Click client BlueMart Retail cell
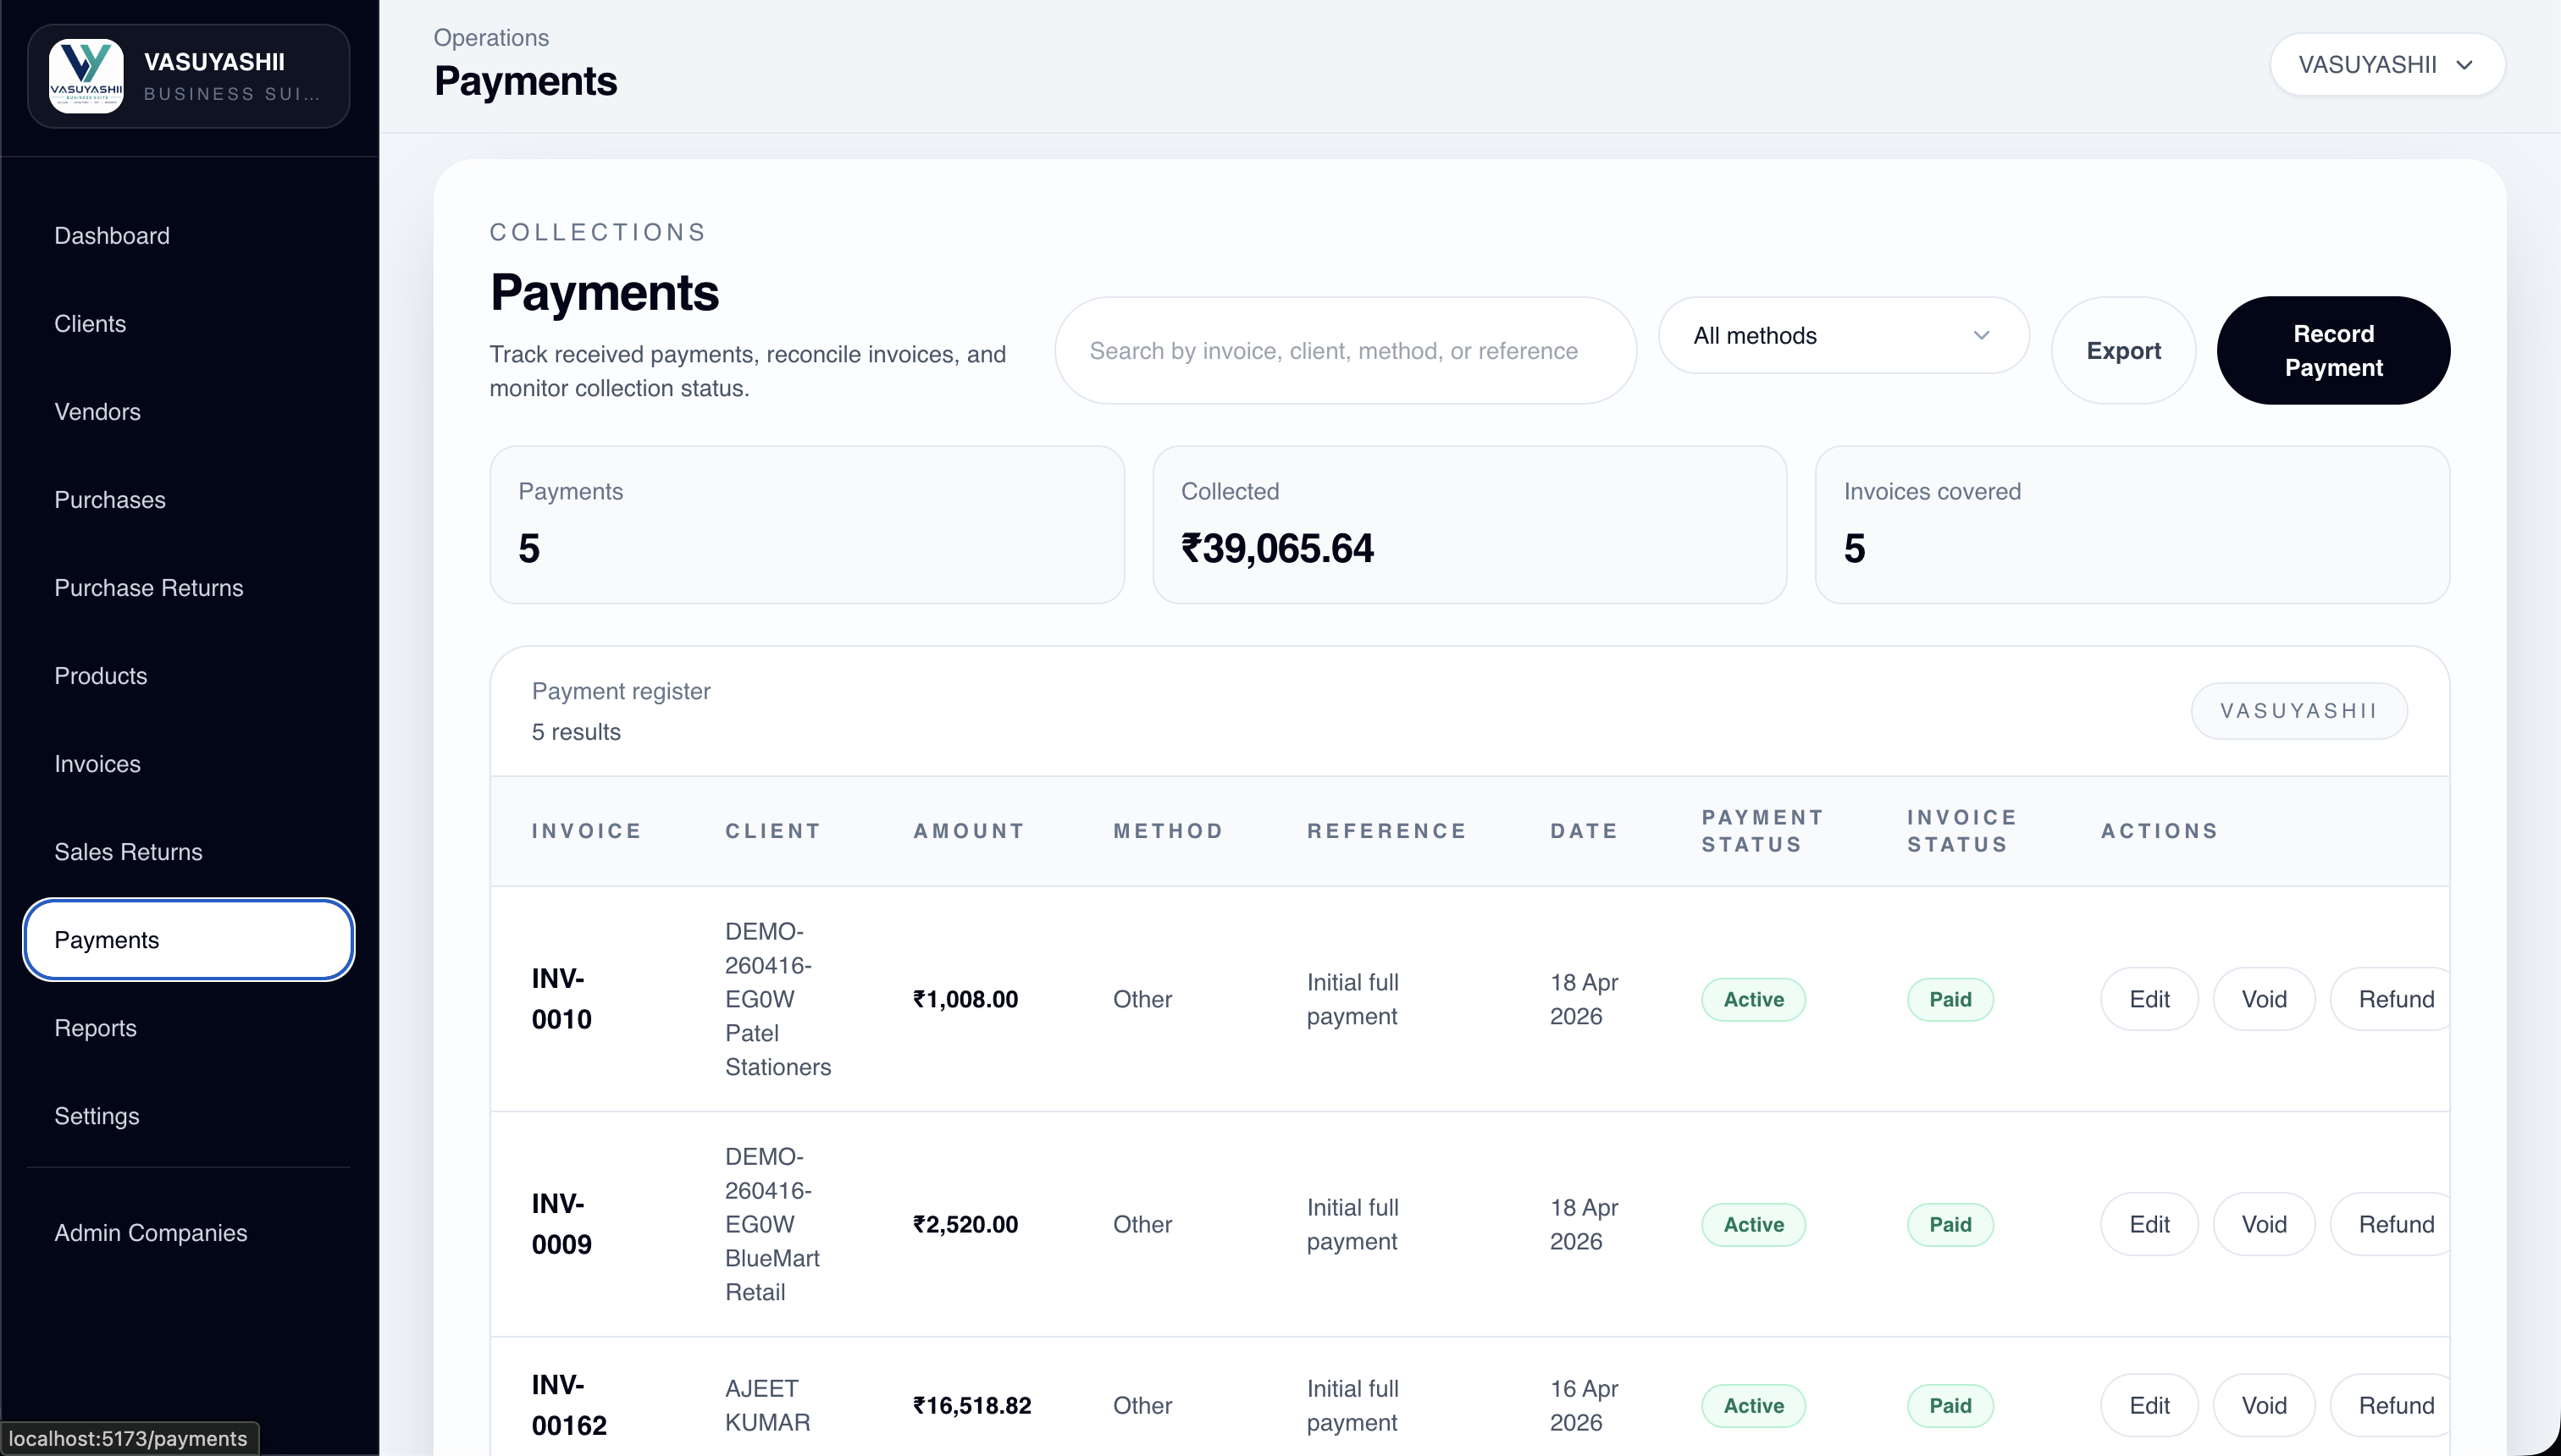2561x1456 pixels. 772,1224
